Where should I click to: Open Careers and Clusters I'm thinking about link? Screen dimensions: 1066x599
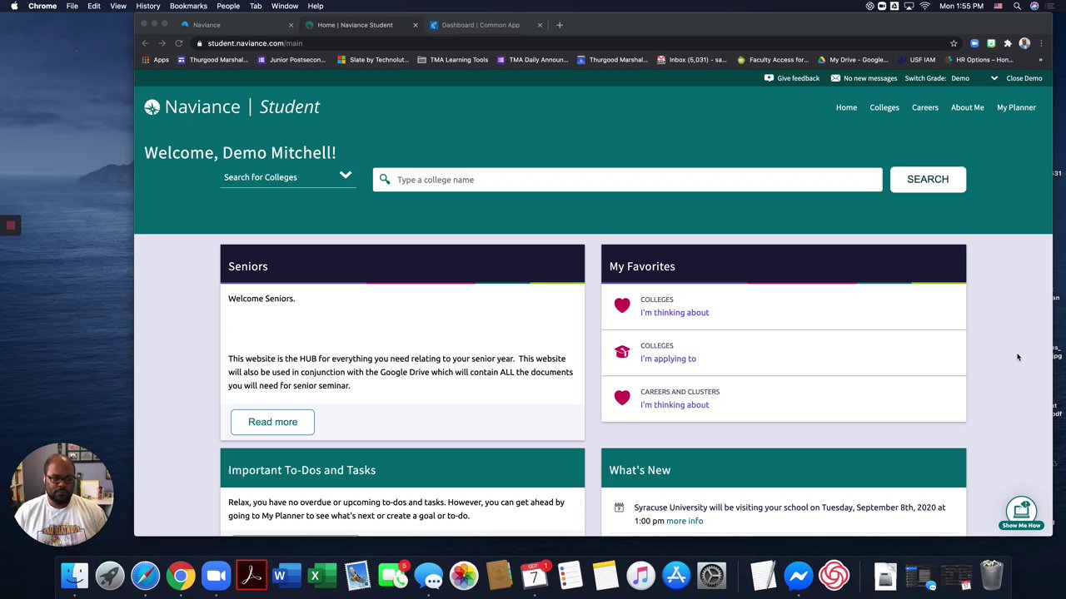[675, 405]
